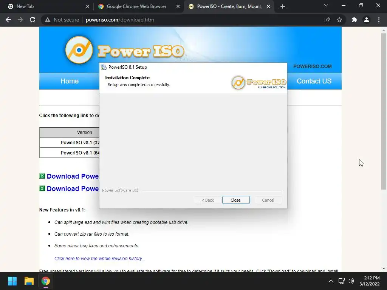Click the scrollbar down arrow

click(384, 268)
